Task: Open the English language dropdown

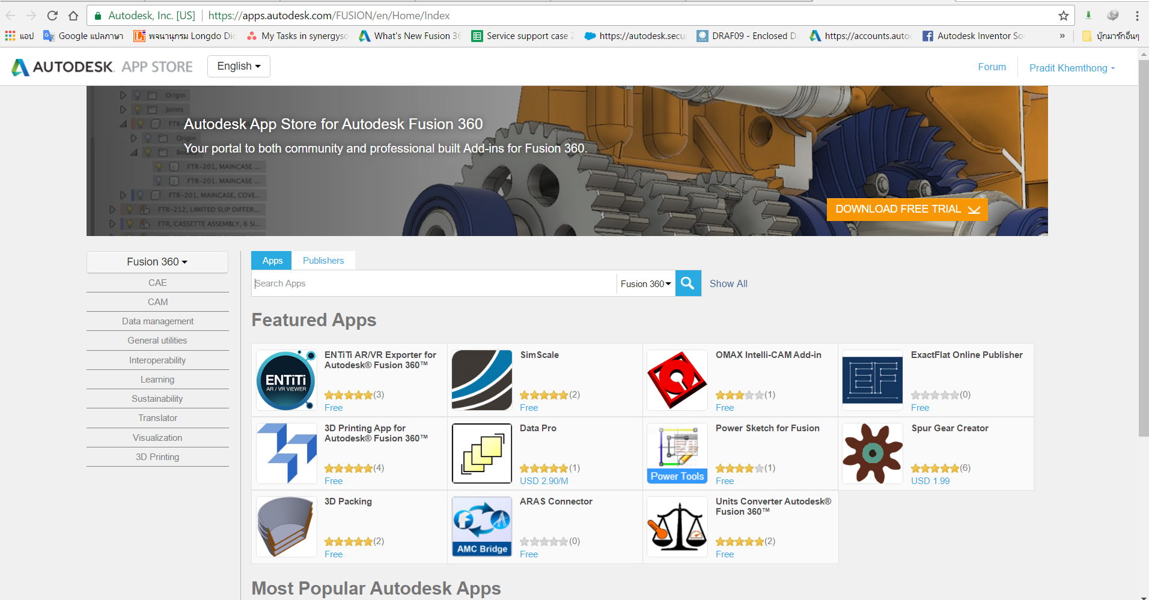Action: coord(238,66)
